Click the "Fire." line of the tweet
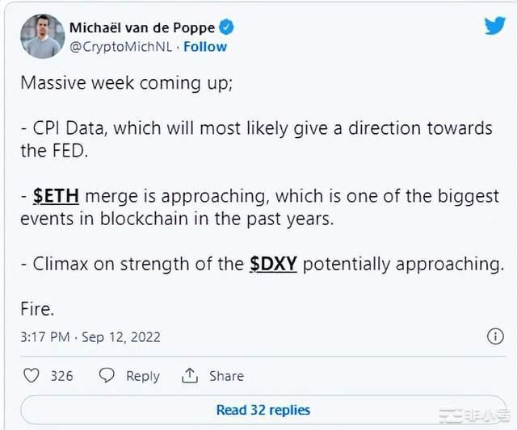 click(x=38, y=309)
